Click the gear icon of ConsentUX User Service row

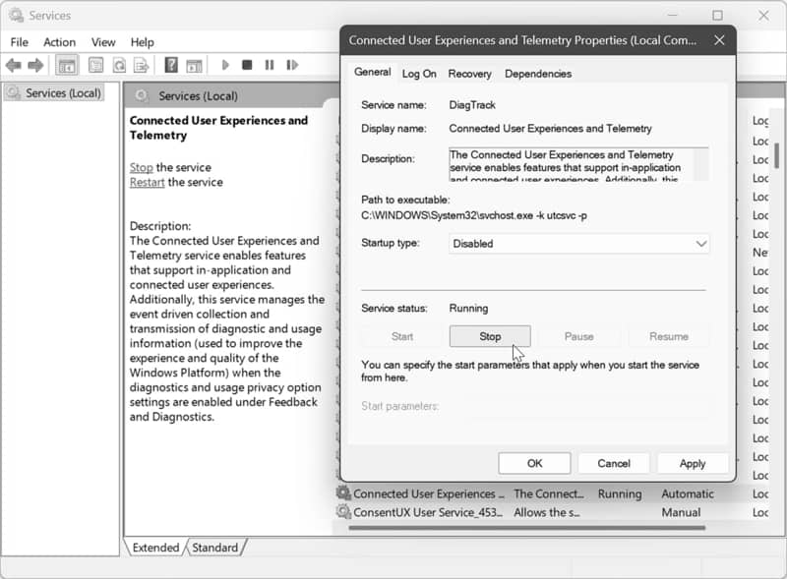343,512
